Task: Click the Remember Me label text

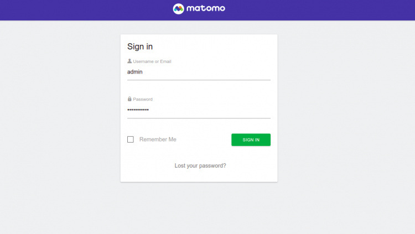Action: tap(158, 139)
